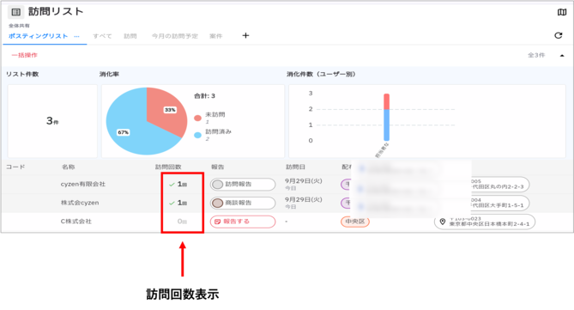Click checkmark in cyzen有限会社 visit count
This screenshot has width=574, height=310.
coord(172,185)
